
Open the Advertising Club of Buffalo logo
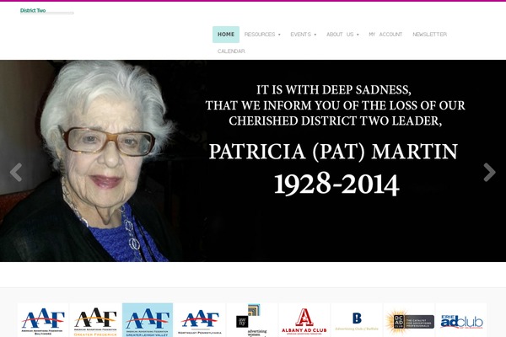pyautogui.click(x=357, y=320)
